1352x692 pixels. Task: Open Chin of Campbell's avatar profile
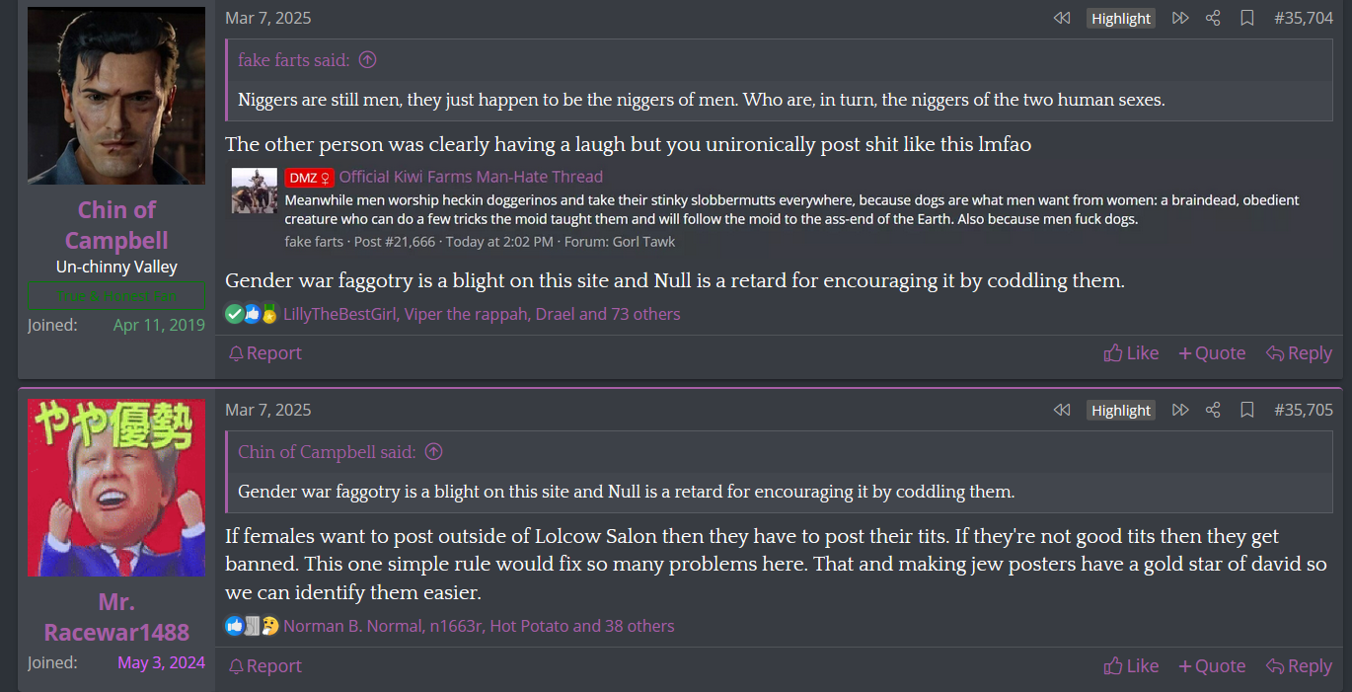pyautogui.click(x=116, y=96)
